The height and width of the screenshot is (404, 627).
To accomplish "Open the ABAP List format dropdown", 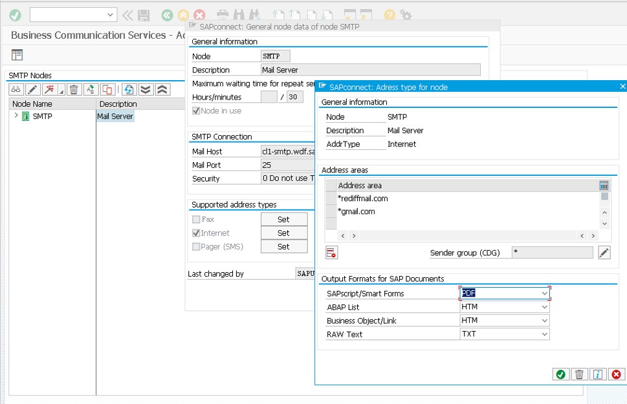I will [544, 307].
